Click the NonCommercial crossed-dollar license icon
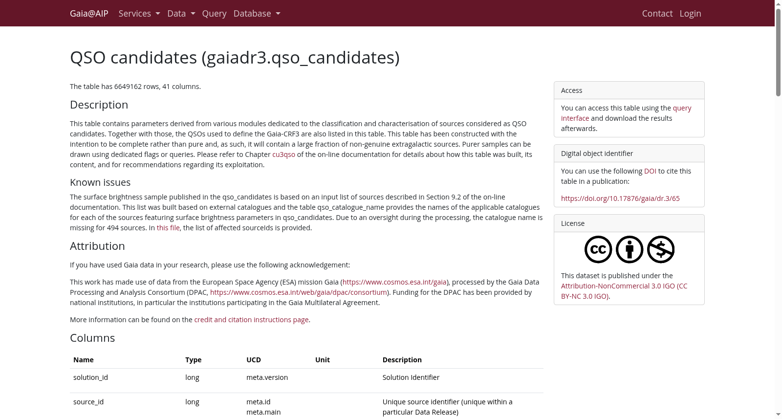 pyautogui.click(x=661, y=249)
